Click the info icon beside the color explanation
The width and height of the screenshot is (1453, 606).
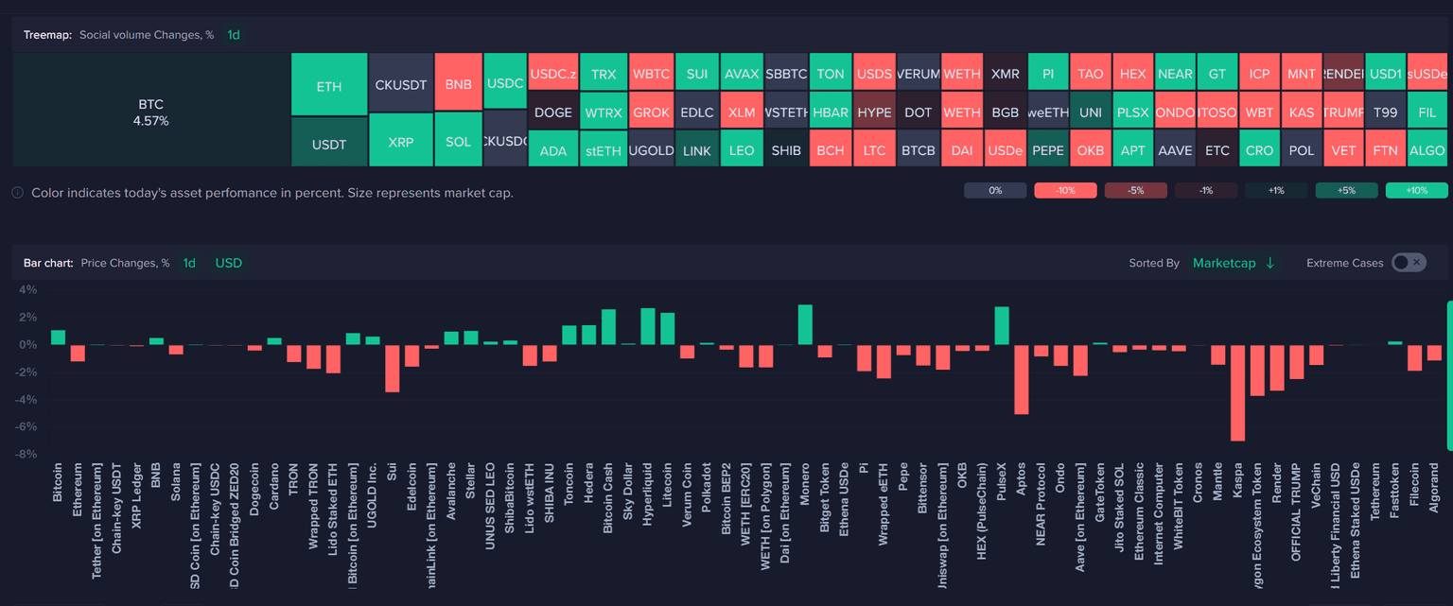(17, 193)
